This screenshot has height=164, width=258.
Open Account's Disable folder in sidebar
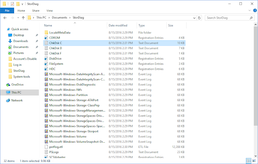click(25, 59)
